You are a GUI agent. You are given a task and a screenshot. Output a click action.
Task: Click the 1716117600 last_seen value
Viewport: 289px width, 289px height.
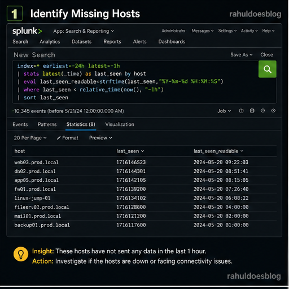pos(131,225)
